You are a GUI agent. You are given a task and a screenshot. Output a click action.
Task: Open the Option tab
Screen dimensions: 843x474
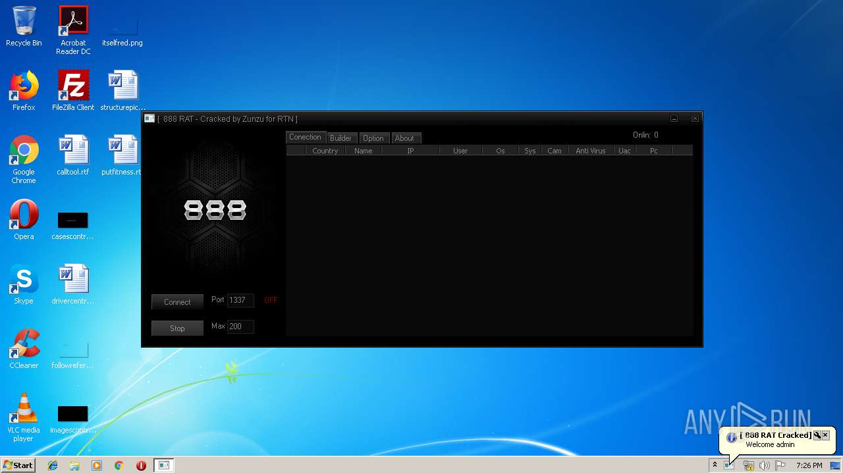pyautogui.click(x=373, y=138)
